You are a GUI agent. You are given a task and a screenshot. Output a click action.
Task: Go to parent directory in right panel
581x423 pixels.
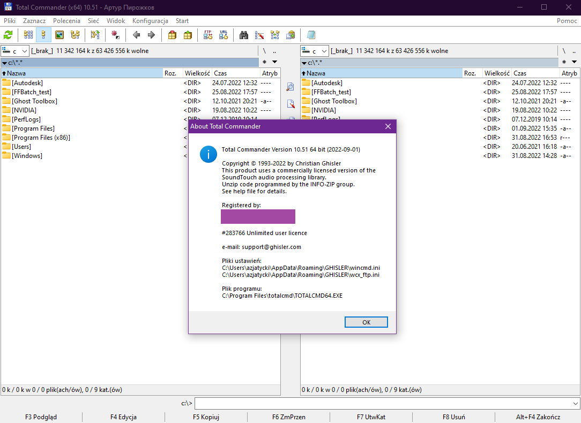click(574, 51)
